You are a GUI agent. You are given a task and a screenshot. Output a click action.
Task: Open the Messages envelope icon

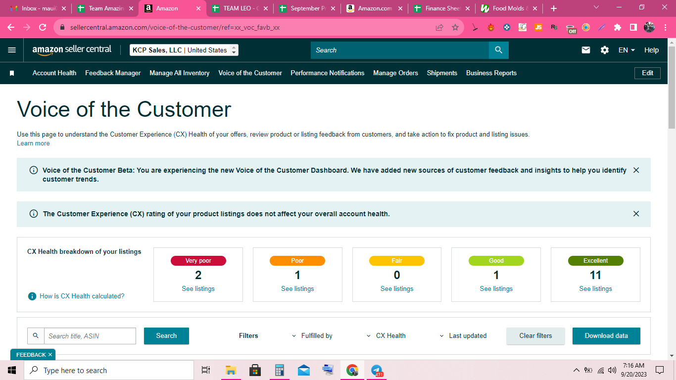click(x=586, y=50)
